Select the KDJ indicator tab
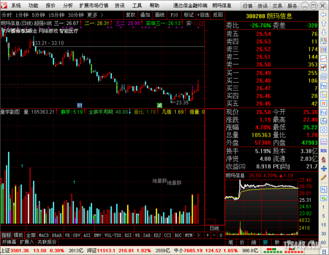 click(157, 235)
